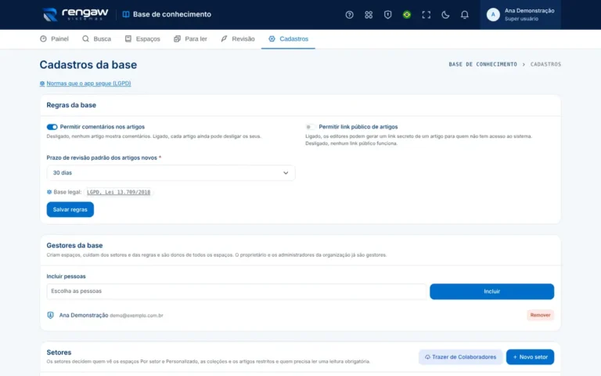
Task: Select the Cadastros tab
Action: (x=288, y=38)
